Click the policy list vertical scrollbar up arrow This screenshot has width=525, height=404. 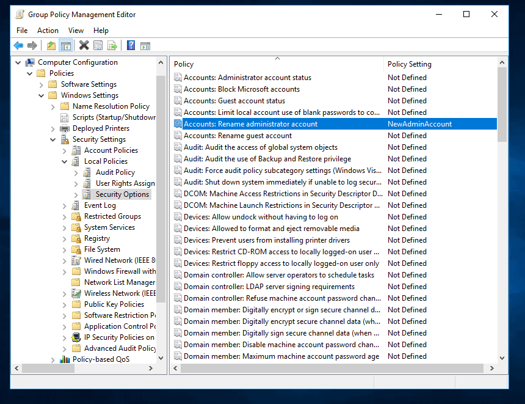tap(502, 62)
